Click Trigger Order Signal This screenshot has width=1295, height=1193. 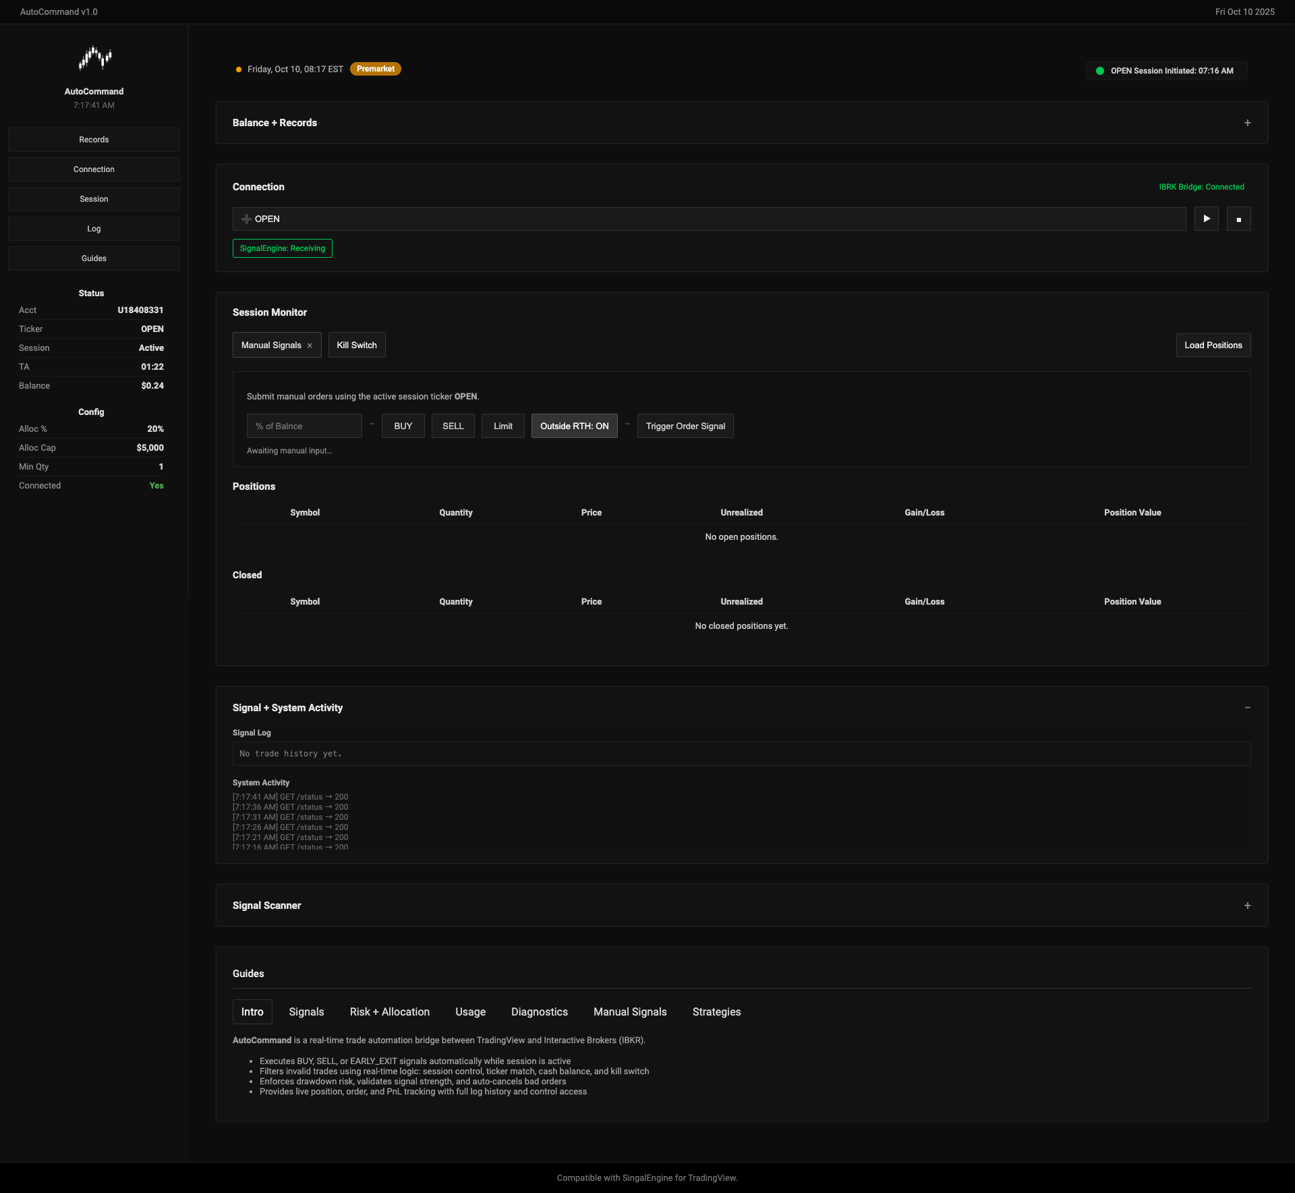click(685, 426)
